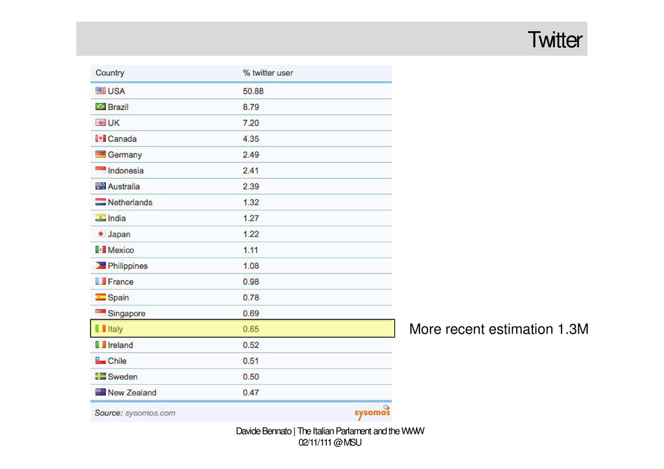
Task: Select the value 1.27 for India
Action: coord(251,218)
